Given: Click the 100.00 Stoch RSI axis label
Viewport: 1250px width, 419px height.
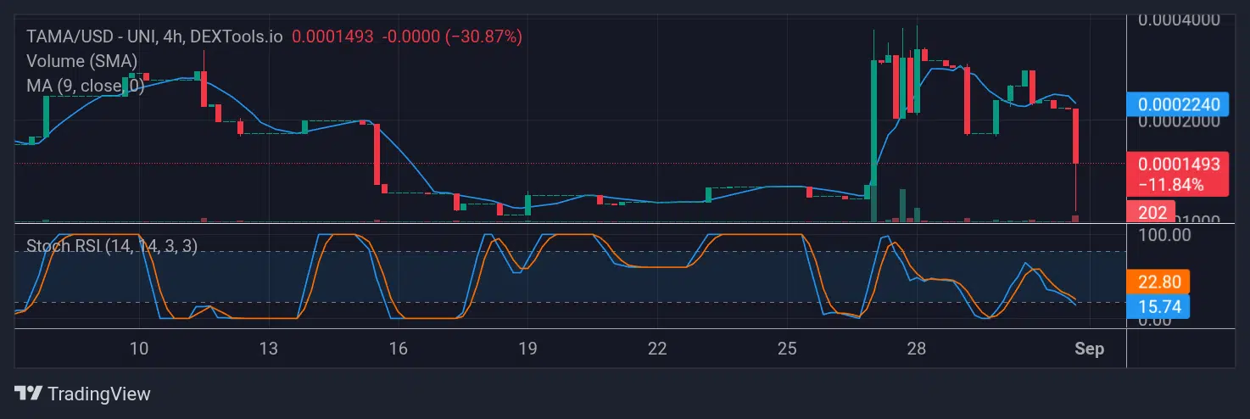Looking at the screenshot, I should [x=1164, y=233].
